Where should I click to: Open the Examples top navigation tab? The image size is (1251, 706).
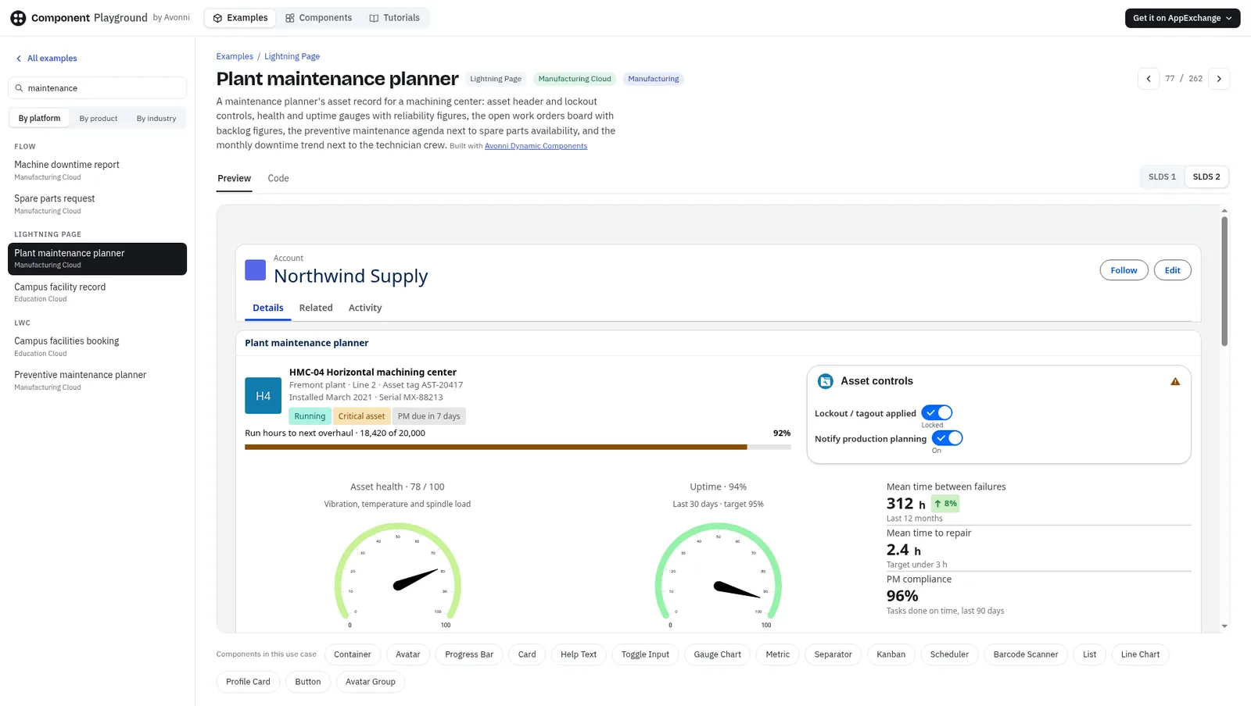click(x=240, y=18)
